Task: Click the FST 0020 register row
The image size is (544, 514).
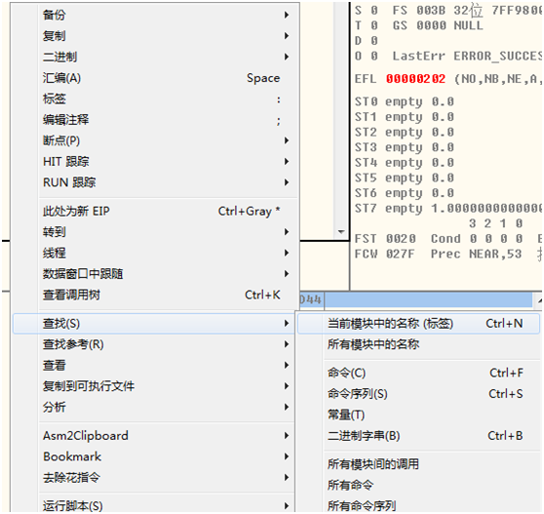Action: 447,239
